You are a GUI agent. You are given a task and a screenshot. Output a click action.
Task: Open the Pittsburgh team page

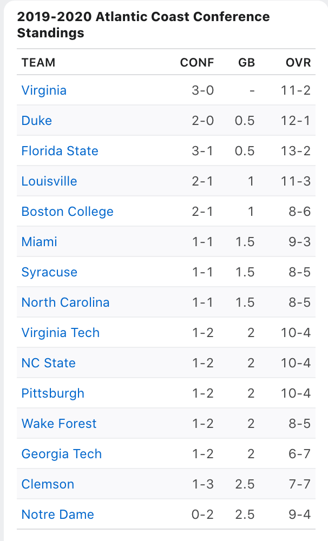53,393
